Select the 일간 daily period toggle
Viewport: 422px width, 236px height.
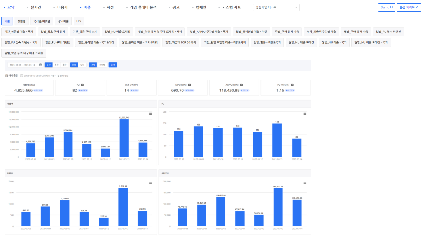point(48,65)
